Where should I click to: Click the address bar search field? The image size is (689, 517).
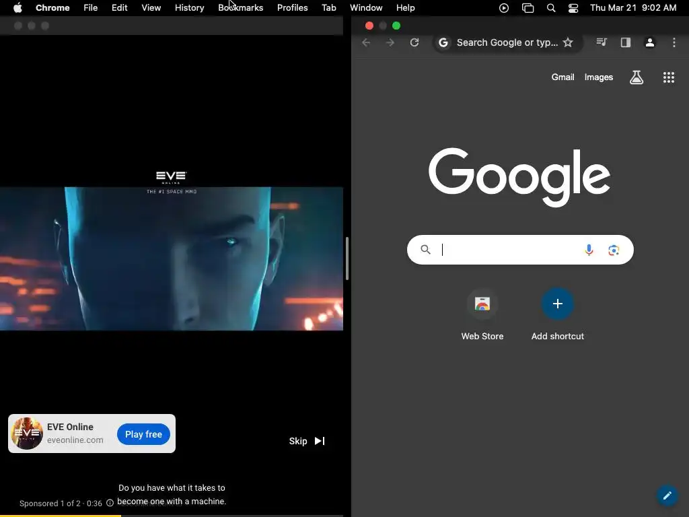(x=507, y=42)
